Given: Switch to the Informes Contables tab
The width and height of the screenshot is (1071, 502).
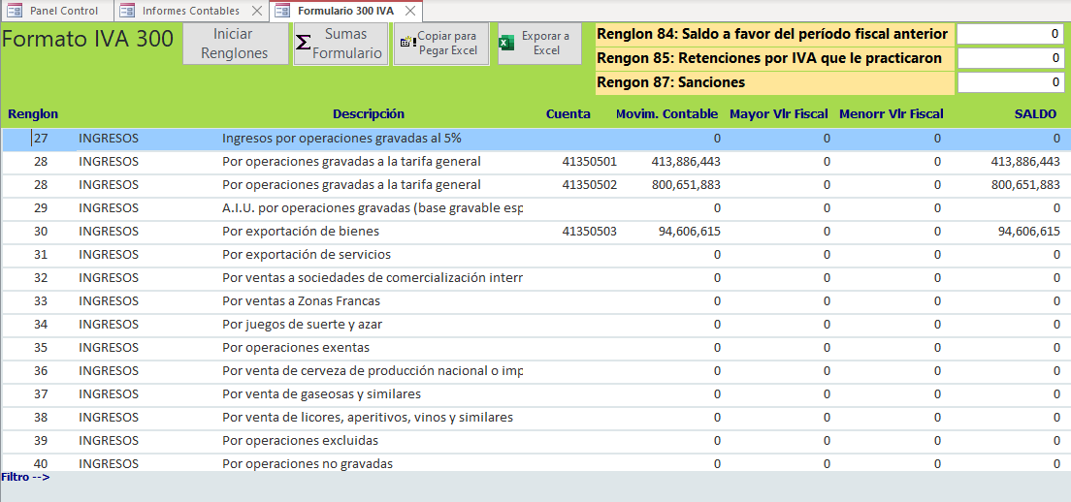Looking at the screenshot, I should point(190,11).
